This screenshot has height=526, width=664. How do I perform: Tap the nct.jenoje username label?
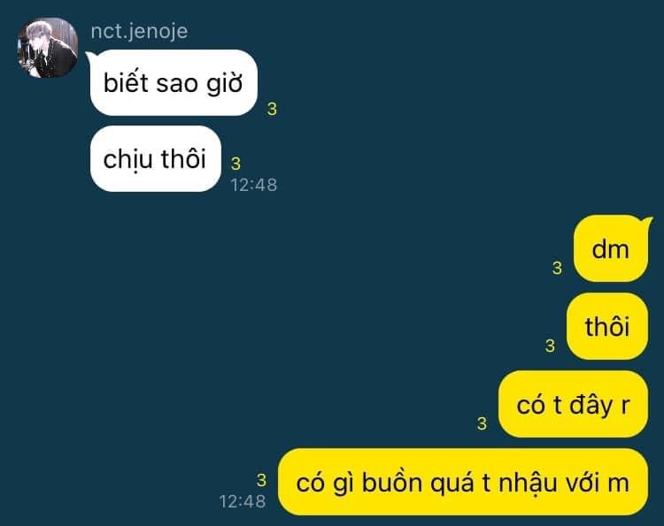(x=139, y=32)
